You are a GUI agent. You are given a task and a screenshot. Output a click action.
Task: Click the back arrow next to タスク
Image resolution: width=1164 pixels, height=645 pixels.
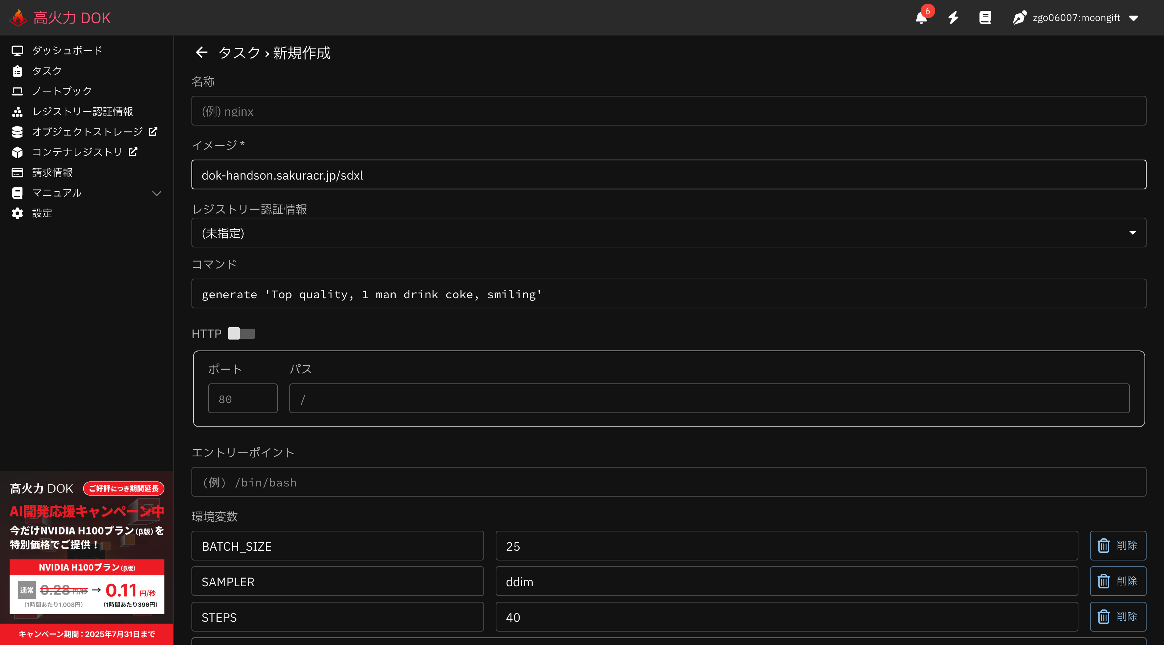(x=202, y=53)
